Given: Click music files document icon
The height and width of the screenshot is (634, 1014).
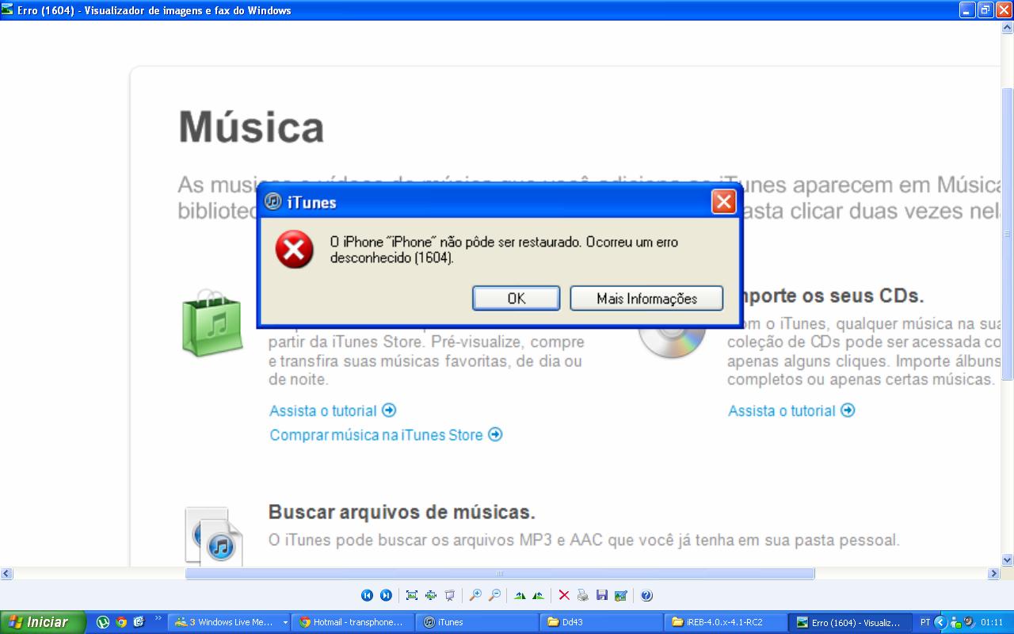Looking at the screenshot, I should pyautogui.click(x=214, y=537).
